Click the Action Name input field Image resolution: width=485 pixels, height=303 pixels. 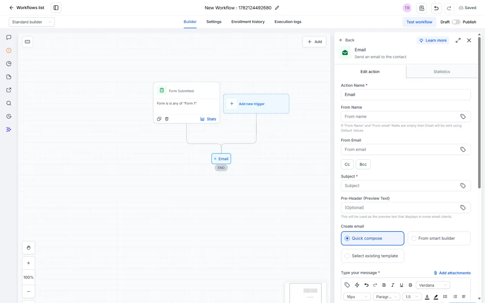tap(406, 95)
